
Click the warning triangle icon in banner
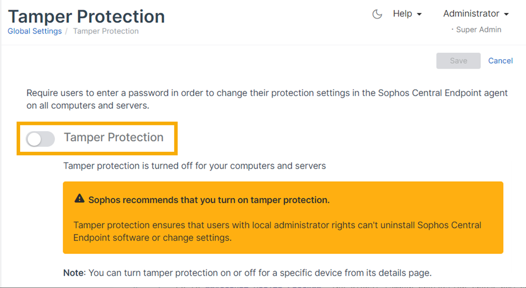coord(79,199)
